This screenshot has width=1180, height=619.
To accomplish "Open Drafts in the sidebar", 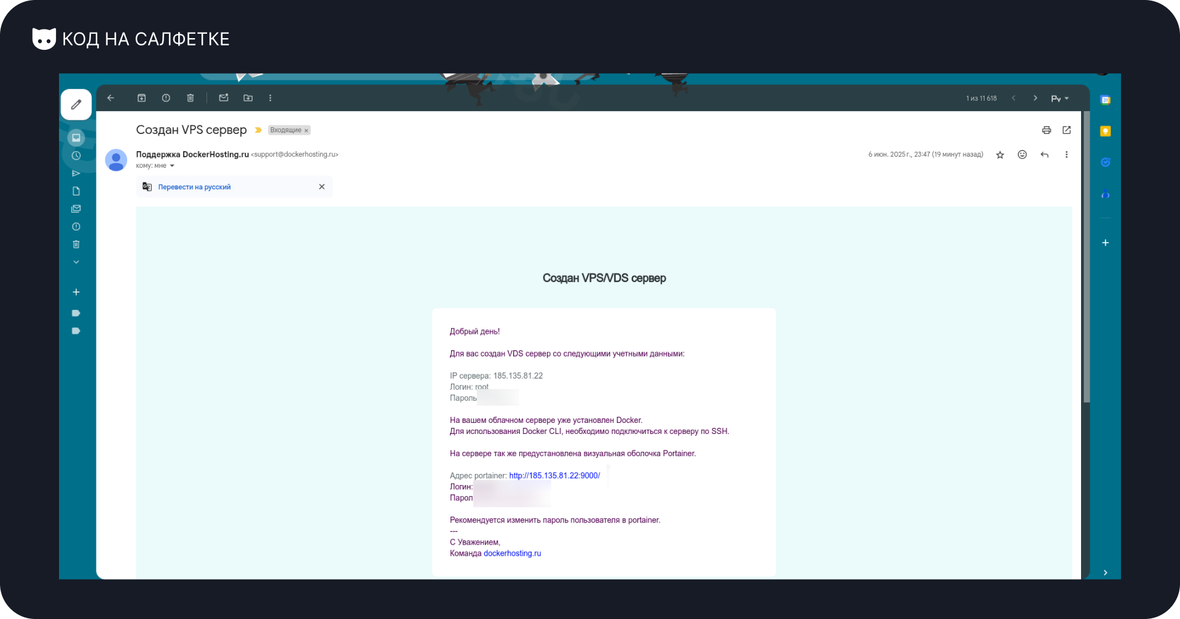I will click(76, 191).
